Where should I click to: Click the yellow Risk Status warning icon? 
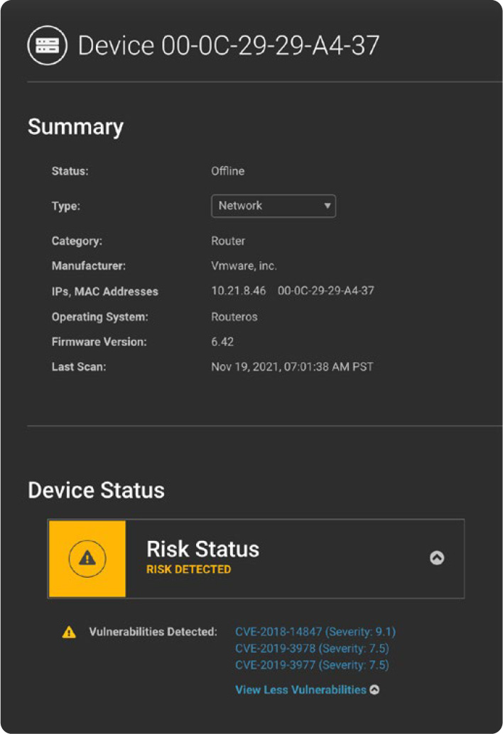click(87, 559)
